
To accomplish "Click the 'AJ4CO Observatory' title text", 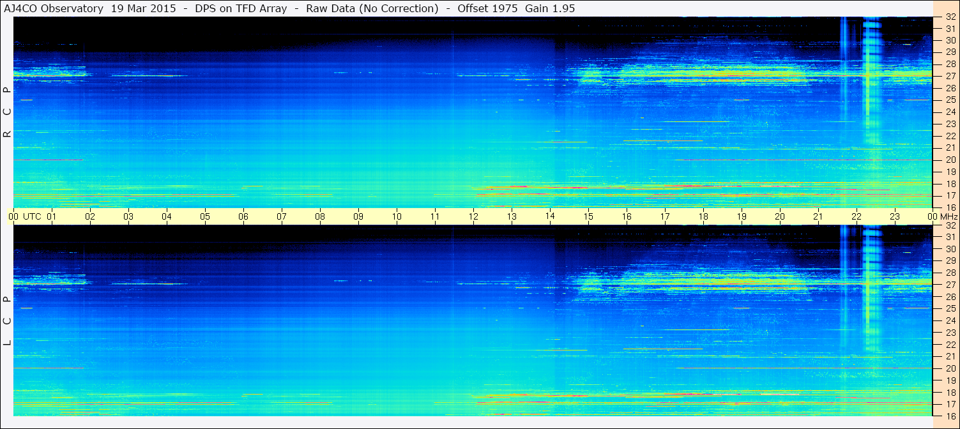I will point(54,9).
